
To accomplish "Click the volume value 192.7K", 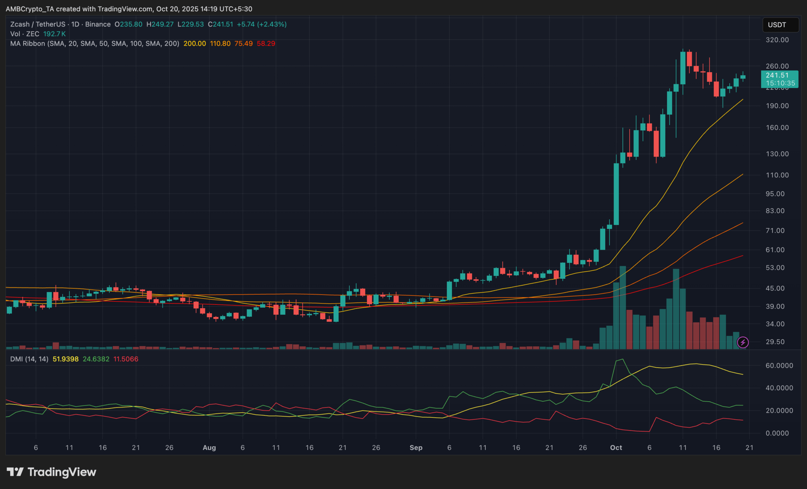I will [x=55, y=34].
